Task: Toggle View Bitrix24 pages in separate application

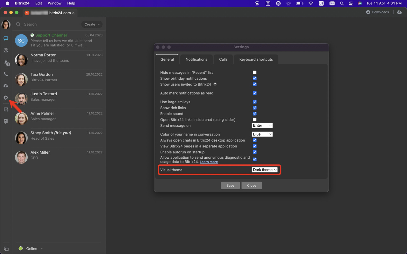Action: (254, 146)
